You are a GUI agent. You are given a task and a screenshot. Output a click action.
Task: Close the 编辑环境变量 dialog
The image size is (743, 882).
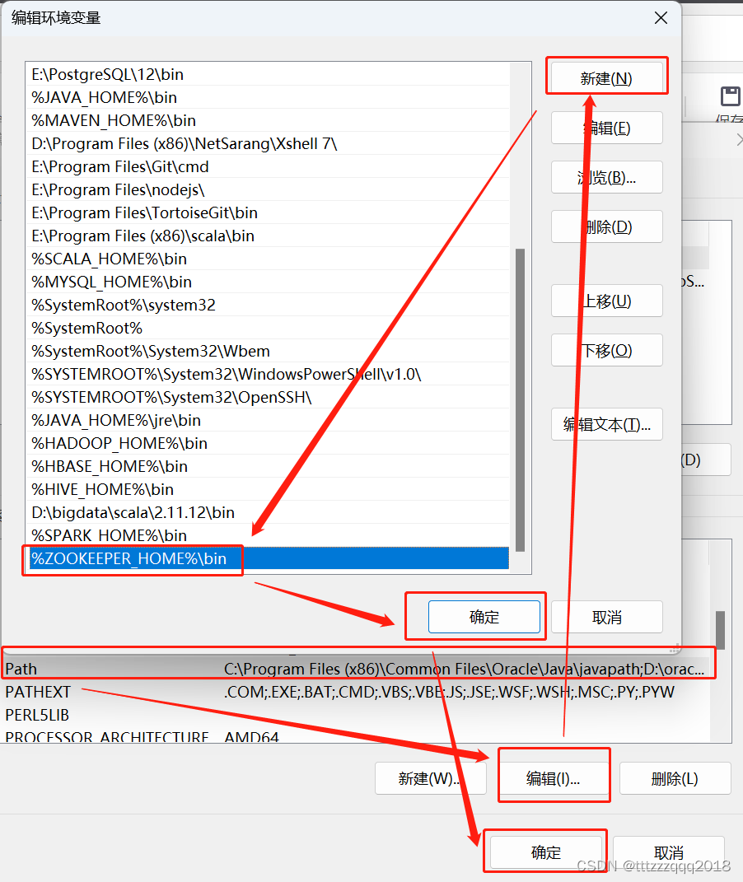pyautogui.click(x=661, y=18)
